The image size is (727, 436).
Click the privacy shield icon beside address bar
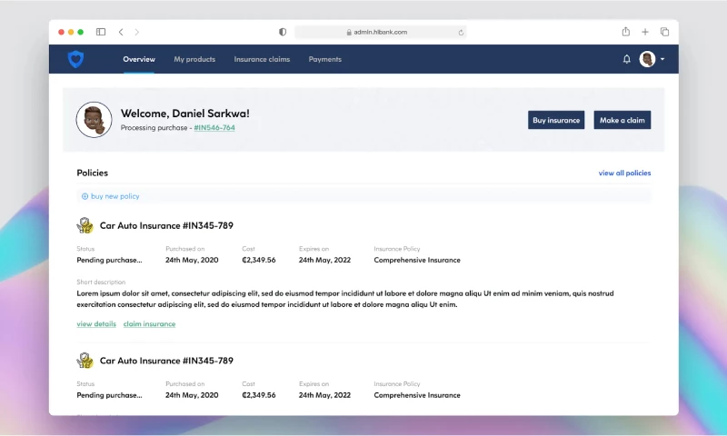coord(283,32)
